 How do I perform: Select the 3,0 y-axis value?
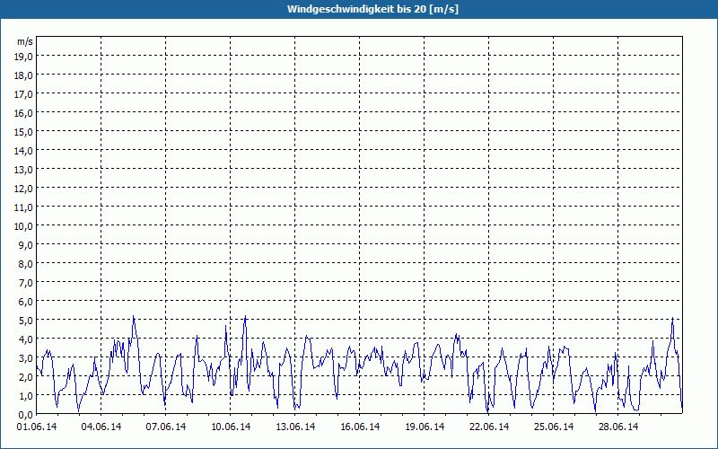point(26,358)
